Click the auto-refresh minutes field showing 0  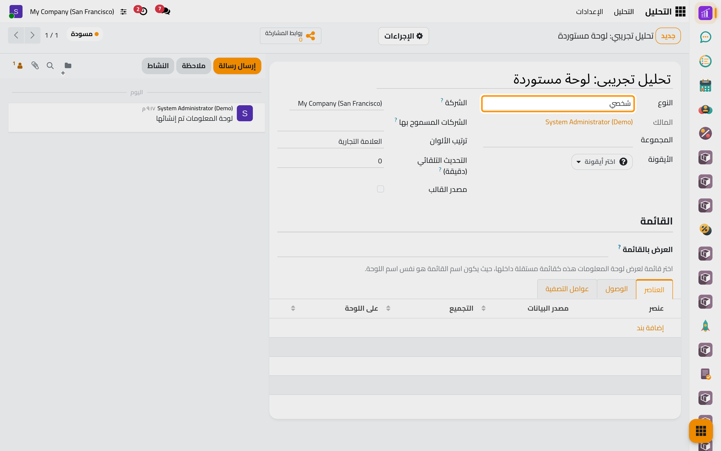330,161
